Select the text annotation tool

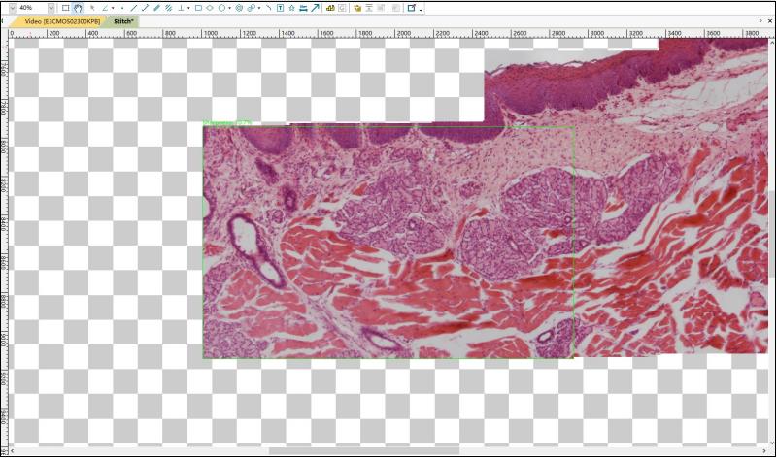(x=280, y=7)
